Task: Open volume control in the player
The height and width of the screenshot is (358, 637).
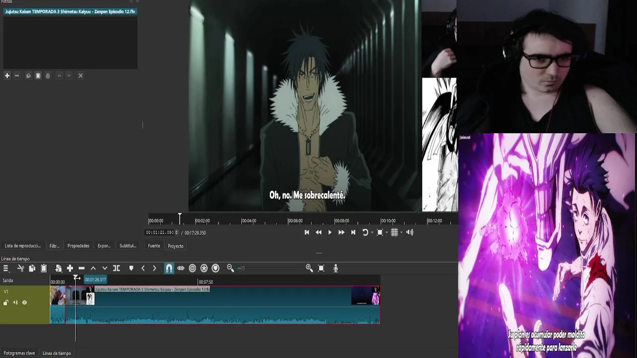Action: tap(410, 232)
